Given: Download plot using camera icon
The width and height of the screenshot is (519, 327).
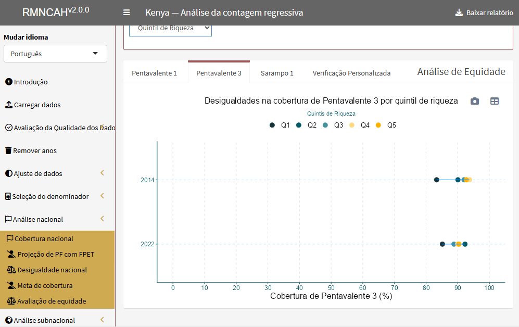Looking at the screenshot, I should (475, 102).
